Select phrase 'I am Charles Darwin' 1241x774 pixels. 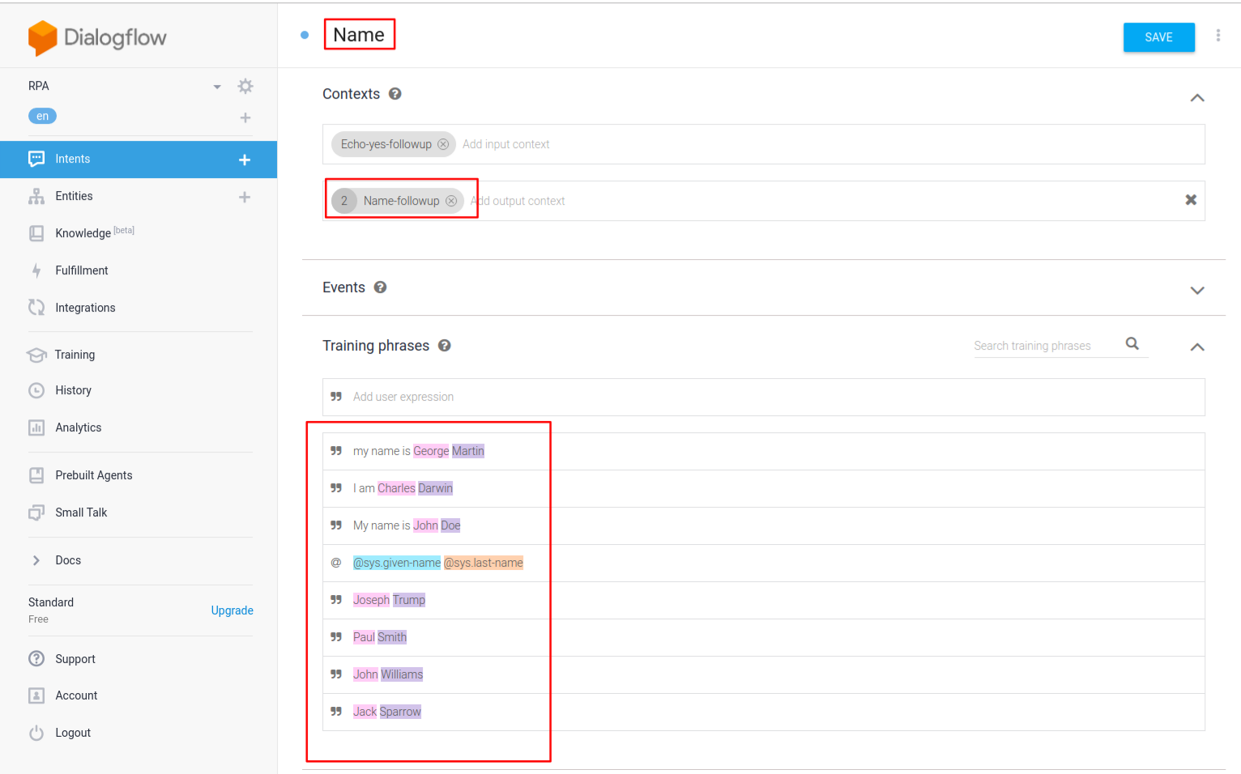click(x=403, y=488)
